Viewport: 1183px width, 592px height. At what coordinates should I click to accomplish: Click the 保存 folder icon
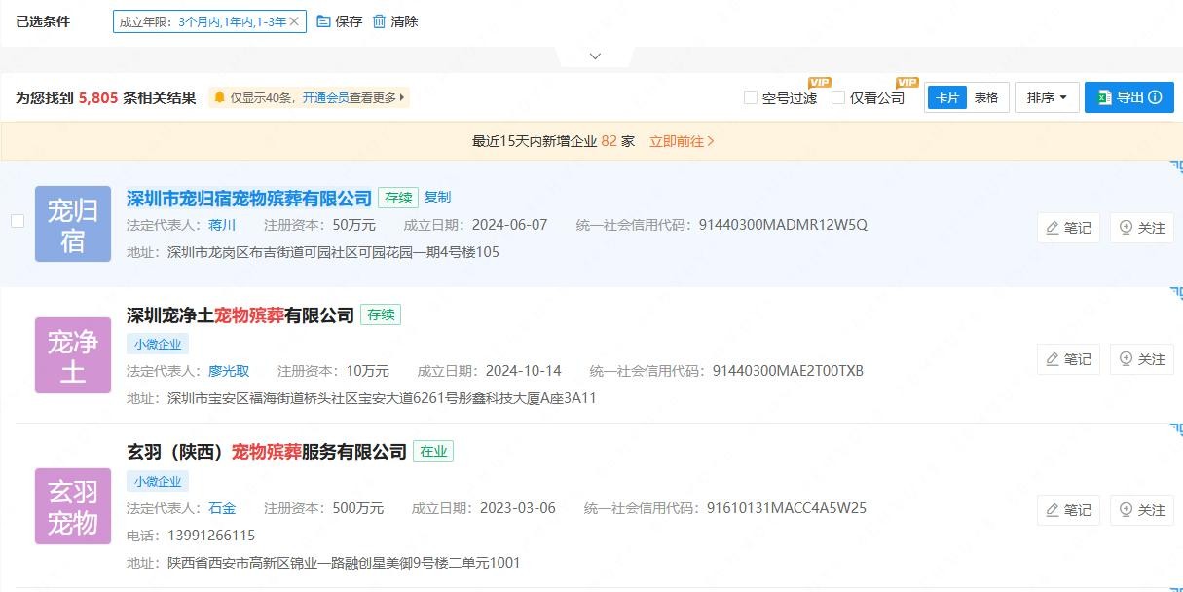(324, 21)
